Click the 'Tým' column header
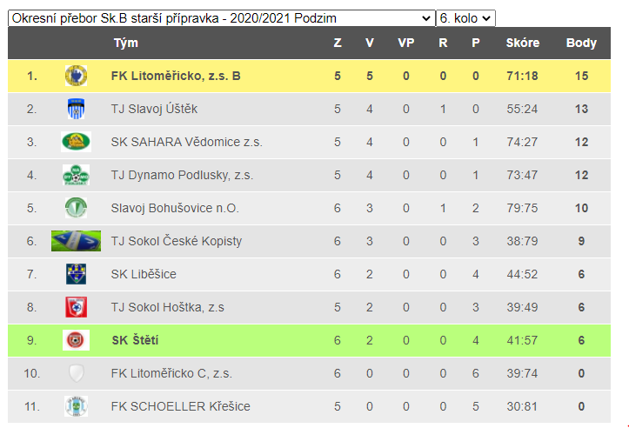629x428 pixels. click(x=125, y=43)
